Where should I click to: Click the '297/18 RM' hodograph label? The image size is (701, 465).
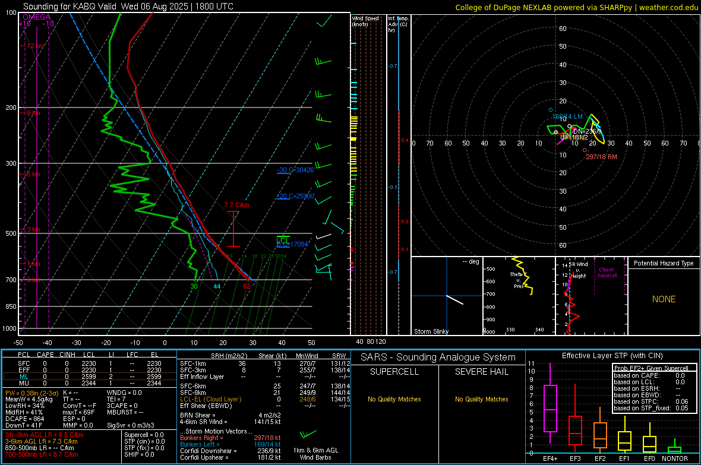[601, 157]
